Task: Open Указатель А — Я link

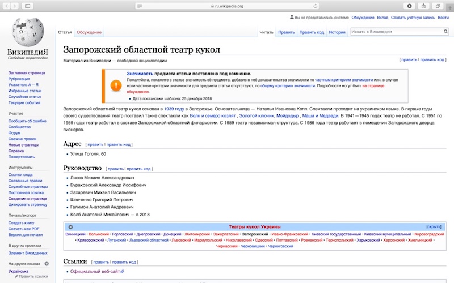Action: [23, 85]
